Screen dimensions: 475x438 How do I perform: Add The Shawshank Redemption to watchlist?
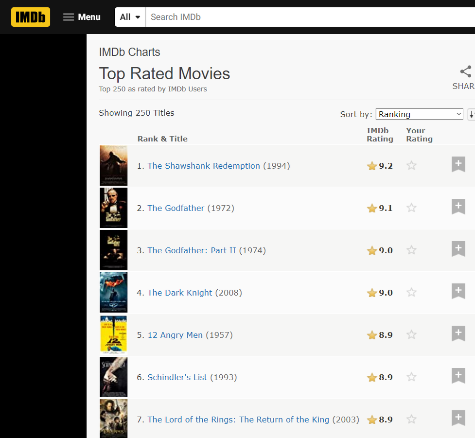point(458,164)
